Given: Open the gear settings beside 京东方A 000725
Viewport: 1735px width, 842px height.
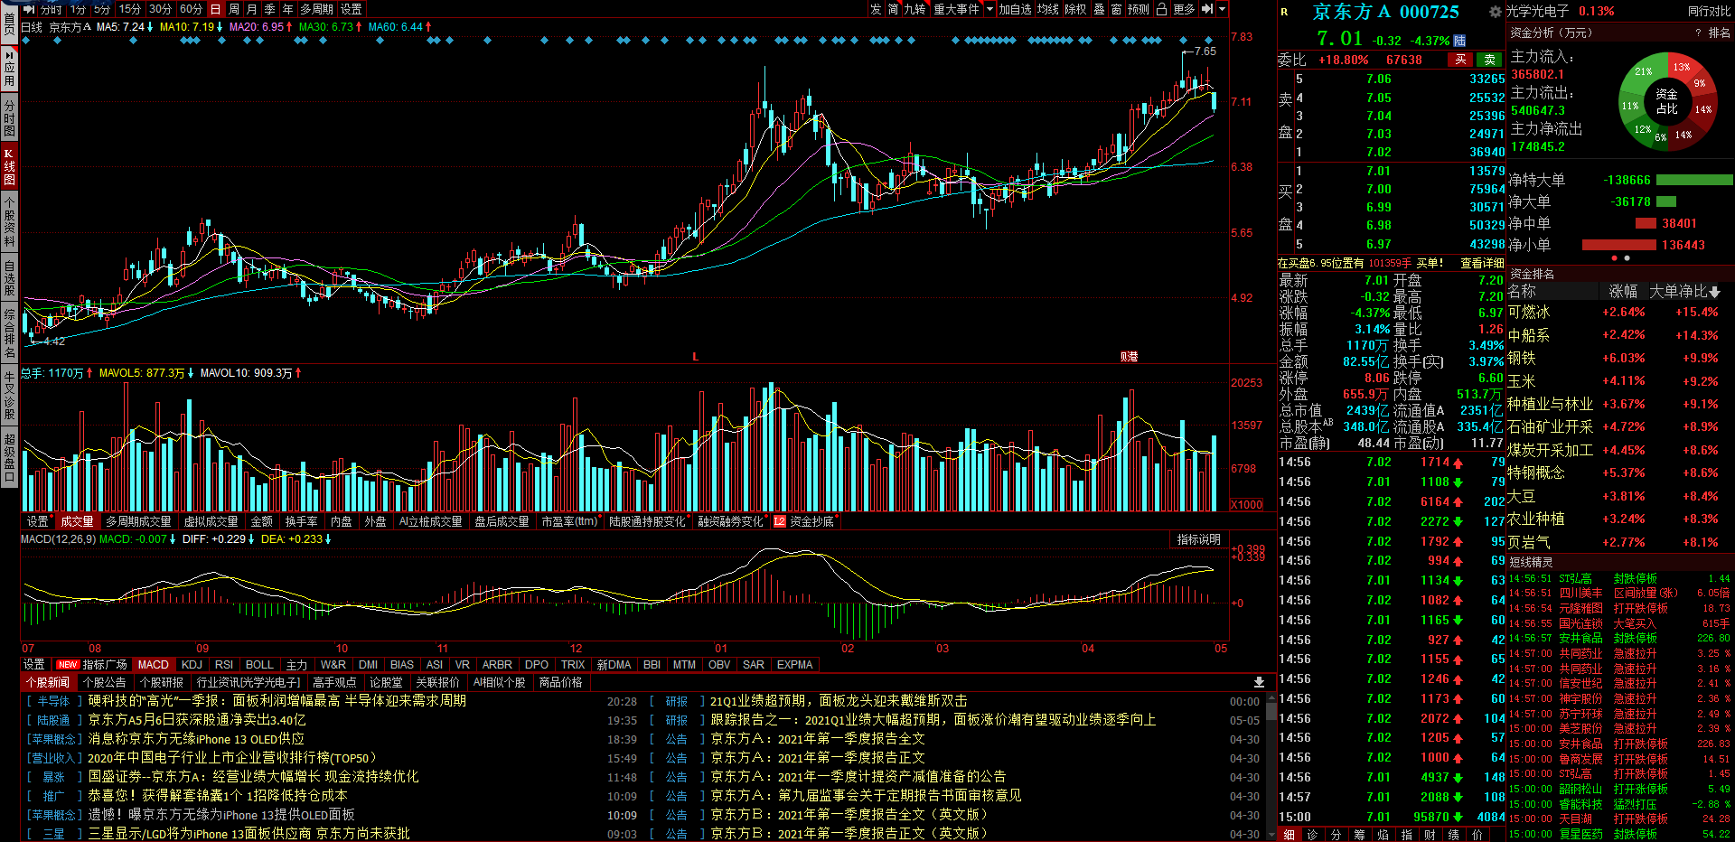Looking at the screenshot, I should (1496, 12).
